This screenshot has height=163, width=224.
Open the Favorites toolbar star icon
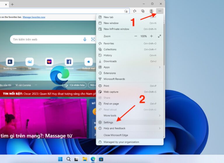pos(134,11)
